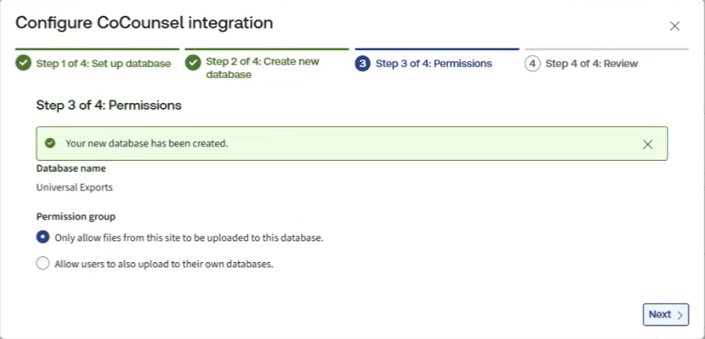Click the 'Your new database has been created' message

pyautogui.click(x=147, y=143)
